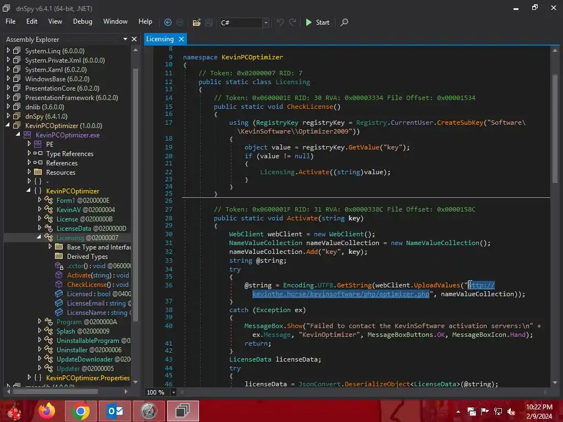Open Firefox from the taskbar
The width and height of the screenshot is (563, 422).
coord(47,411)
